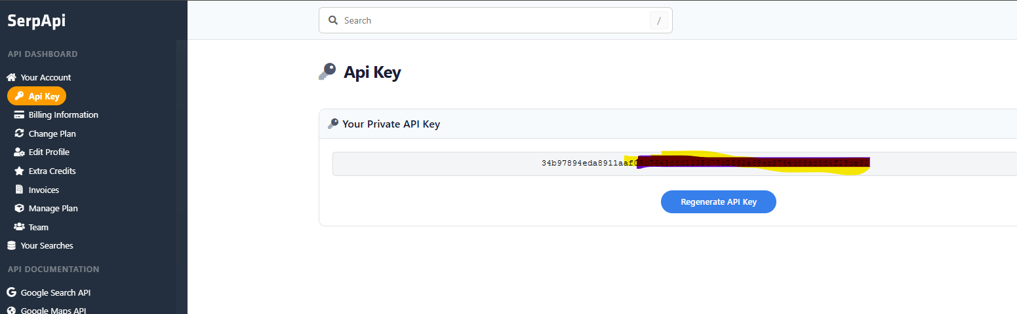The width and height of the screenshot is (1017, 314).
Task: Click the Regenerate API Key button
Action: pyautogui.click(x=719, y=201)
